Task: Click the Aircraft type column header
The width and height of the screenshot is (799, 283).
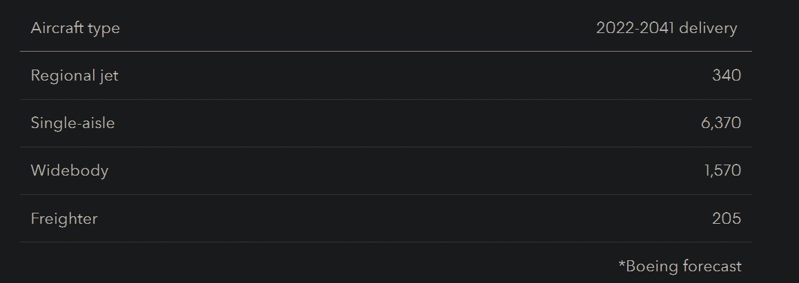Action: pyautogui.click(x=75, y=28)
